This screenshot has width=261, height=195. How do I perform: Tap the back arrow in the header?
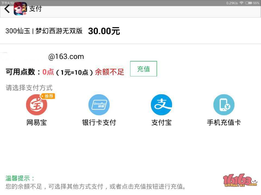[7, 9]
